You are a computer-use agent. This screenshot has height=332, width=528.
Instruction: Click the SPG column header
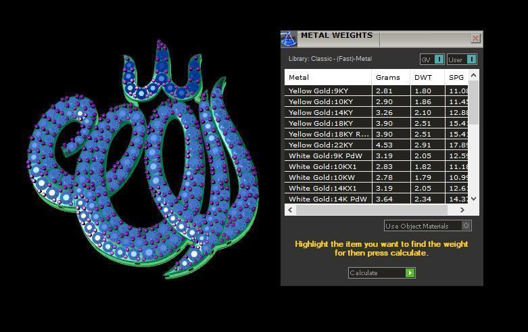pyautogui.click(x=456, y=78)
